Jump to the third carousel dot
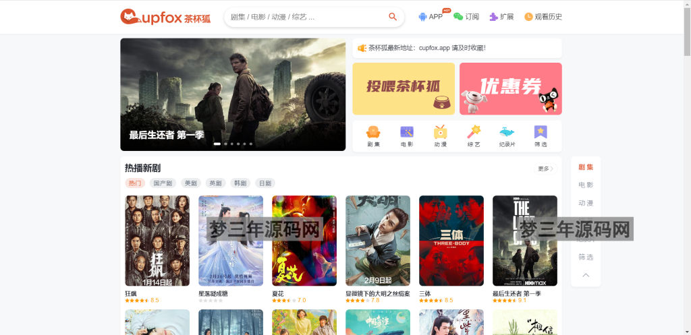Screen dimensions: 691x335 pyautogui.click(x=232, y=144)
